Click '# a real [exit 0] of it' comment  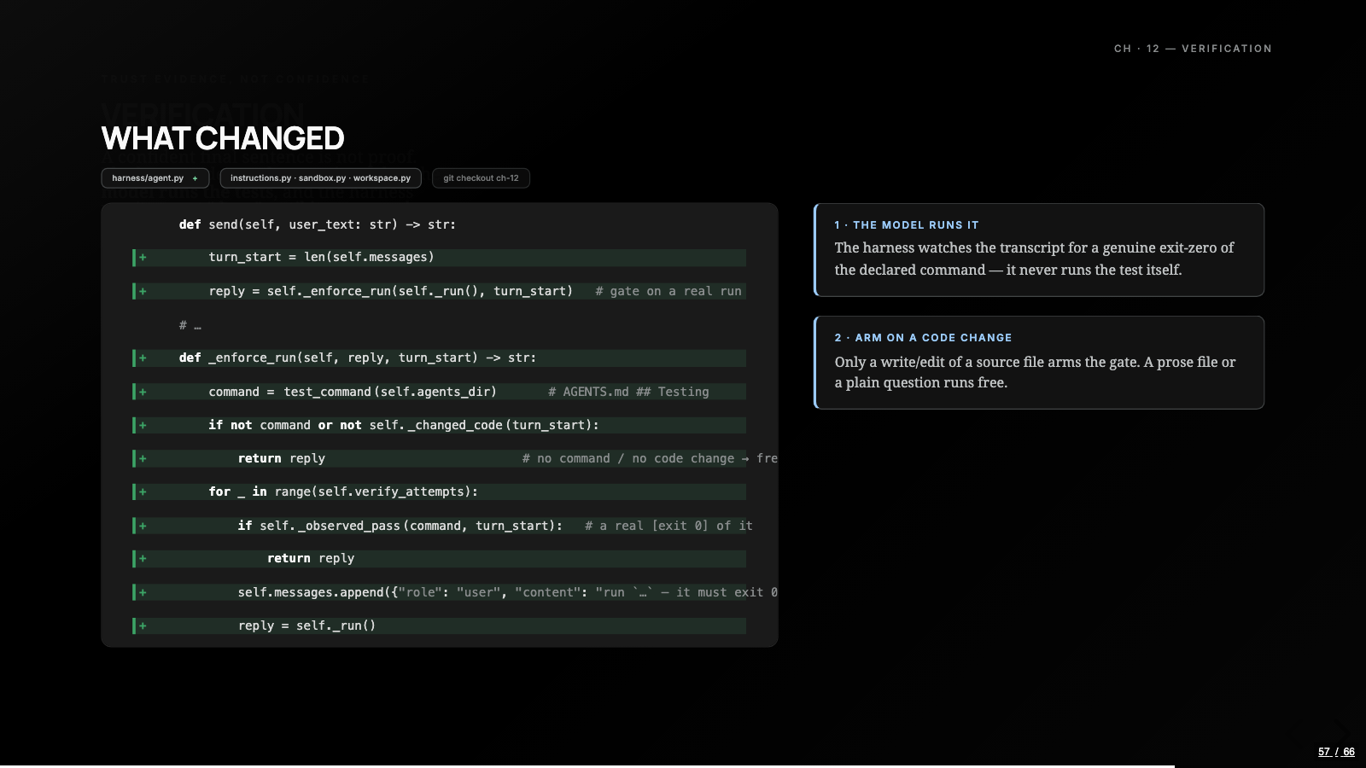pos(668,526)
